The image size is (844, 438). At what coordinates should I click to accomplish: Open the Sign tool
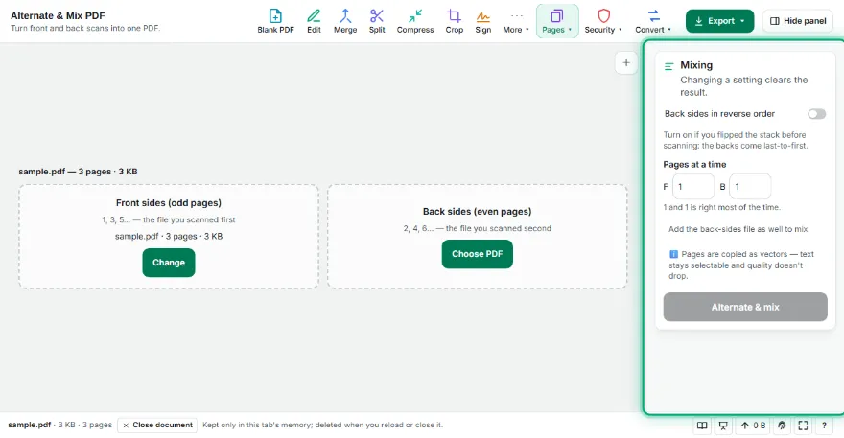tap(483, 21)
